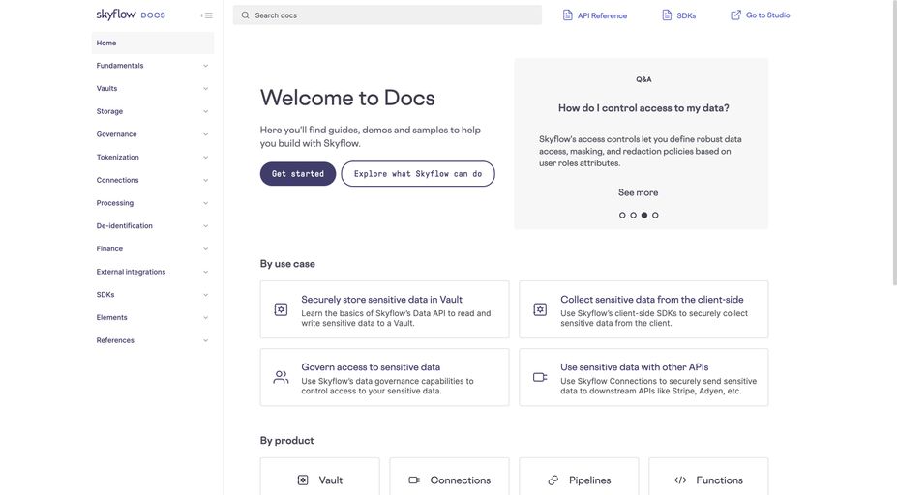Expand the Fundamentals sidebar section
The height and width of the screenshot is (495, 897).
tap(205, 66)
